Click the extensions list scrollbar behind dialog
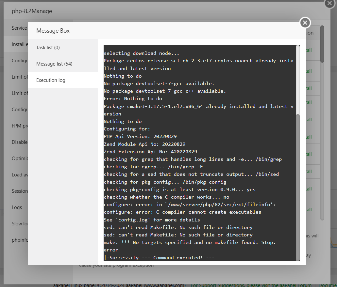 (x=322, y=44)
